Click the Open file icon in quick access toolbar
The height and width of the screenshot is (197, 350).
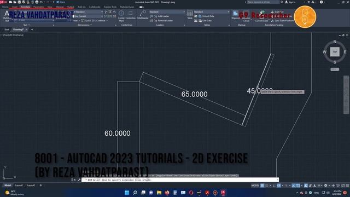[15, 2]
